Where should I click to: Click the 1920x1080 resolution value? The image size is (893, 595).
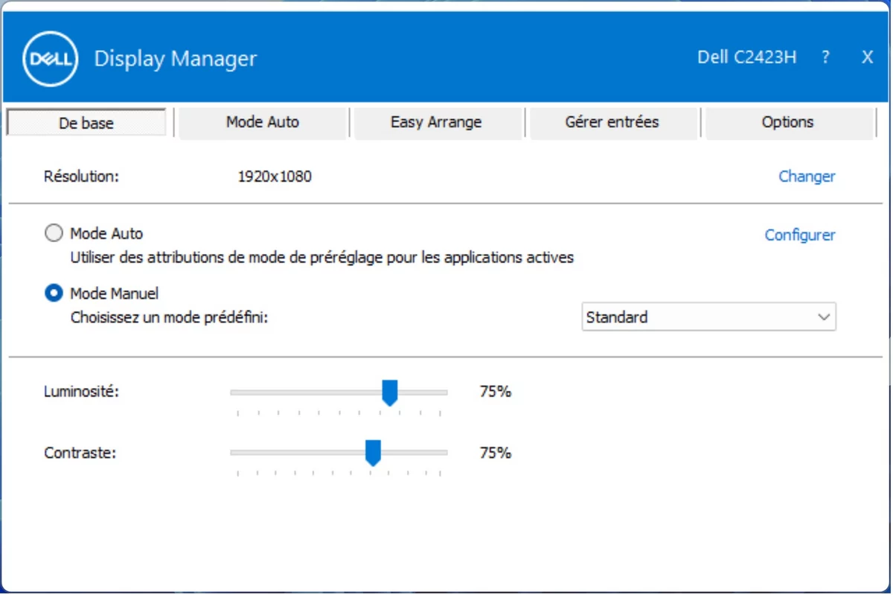tap(275, 176)
